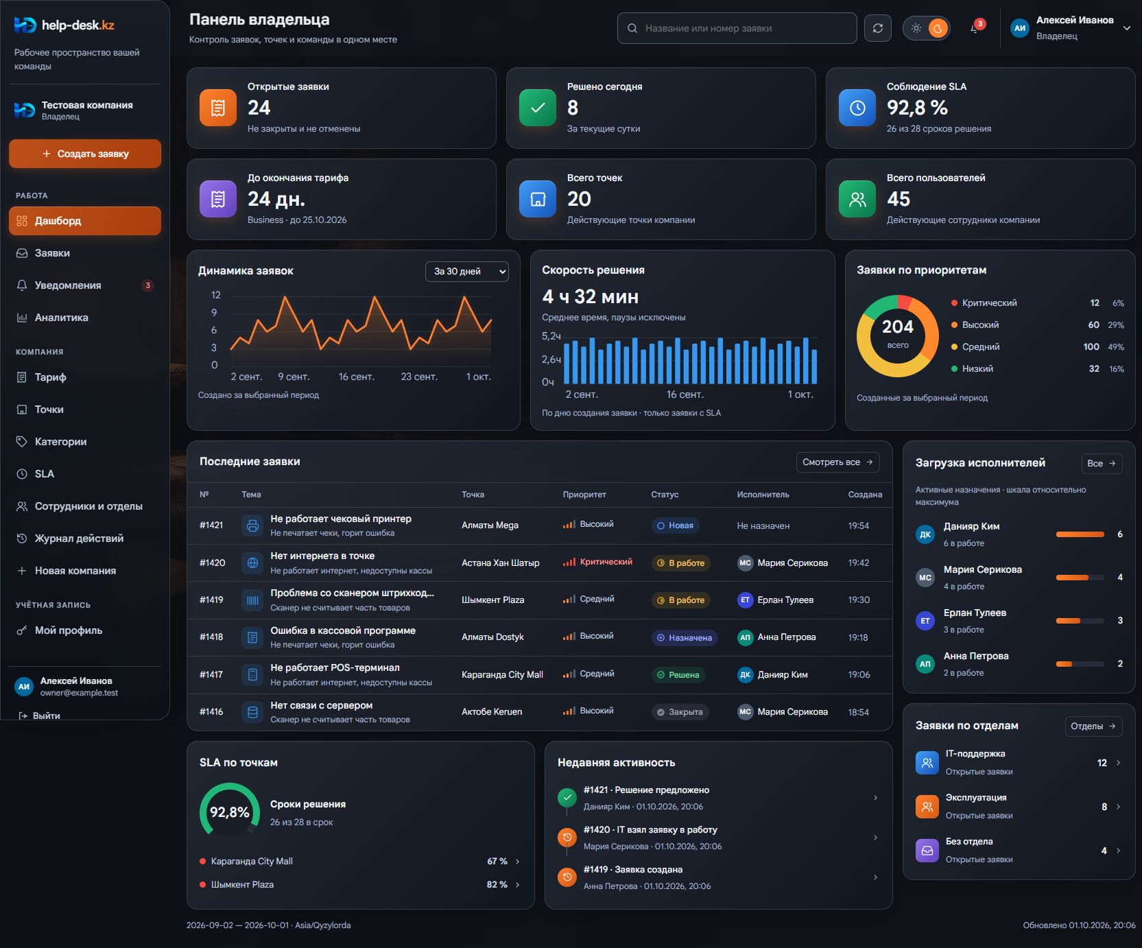The width and height of the screenshot is (1142, 948).
Task: Click the Open tickets orange card icon
Action: (217, 108)
